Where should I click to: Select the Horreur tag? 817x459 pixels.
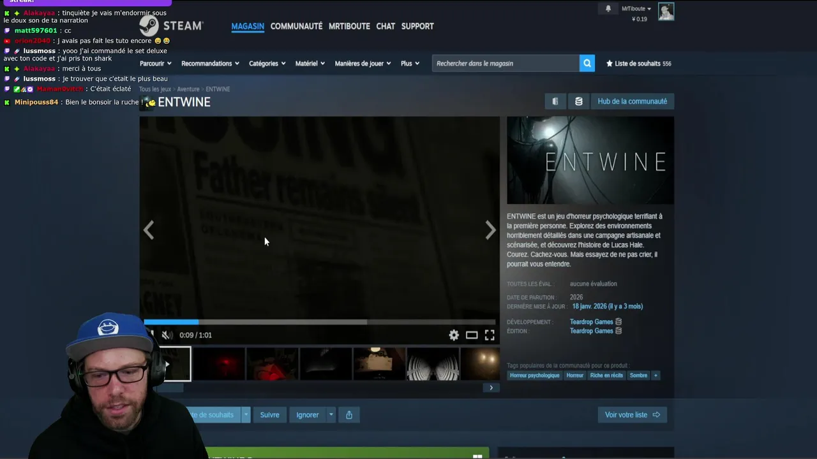[x=574, y=375]
